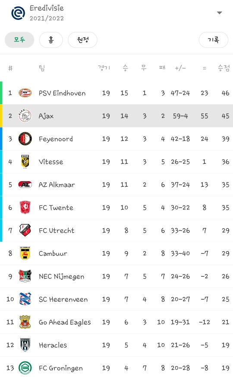Open the season selector dropdown arrow
The image size is (233, 377).
pyautogui.click(x=219, y=13)
